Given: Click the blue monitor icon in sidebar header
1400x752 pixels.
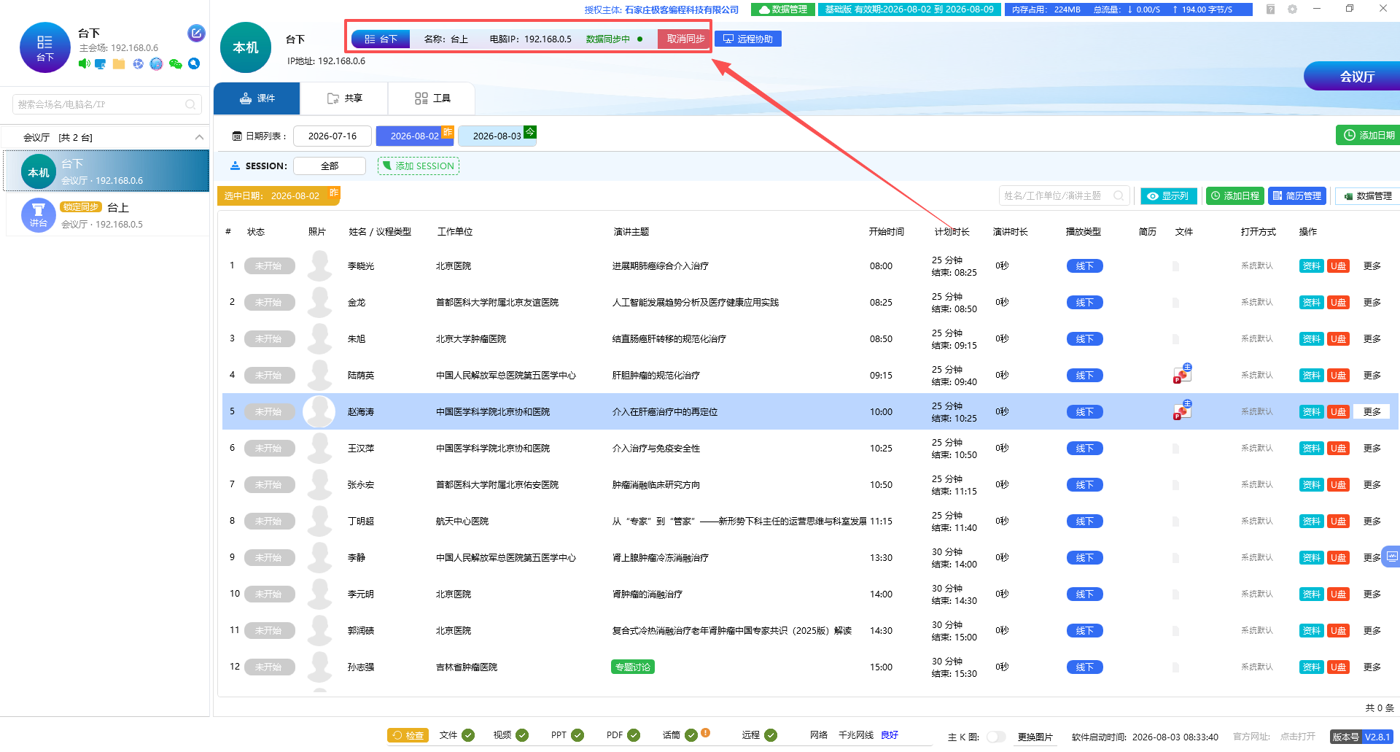Looking at the screenshot, I should coord(101,64).
